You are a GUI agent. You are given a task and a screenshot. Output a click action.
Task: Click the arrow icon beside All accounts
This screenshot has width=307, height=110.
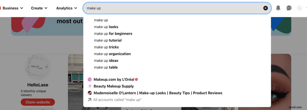[x=89, y=100]
